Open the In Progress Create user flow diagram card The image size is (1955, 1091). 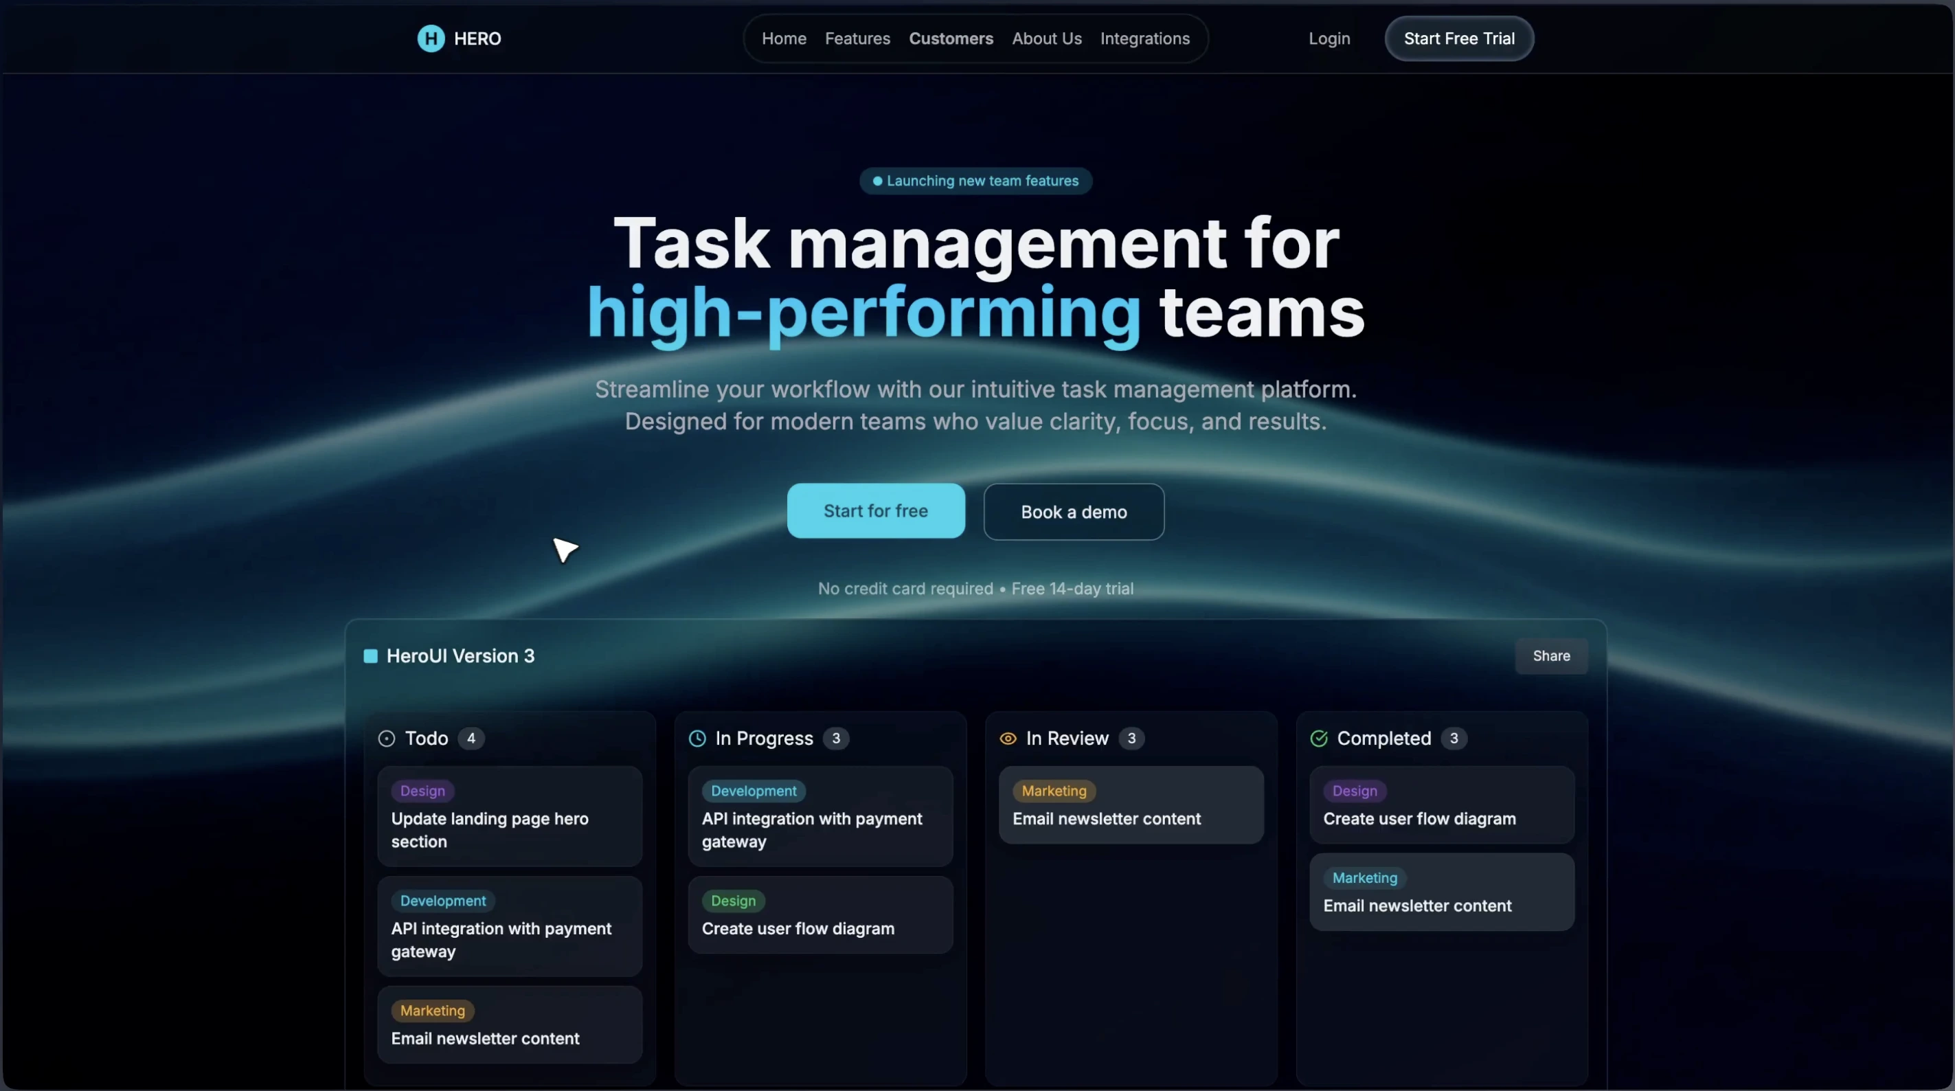pyautogui.click(x=820, y=915)
